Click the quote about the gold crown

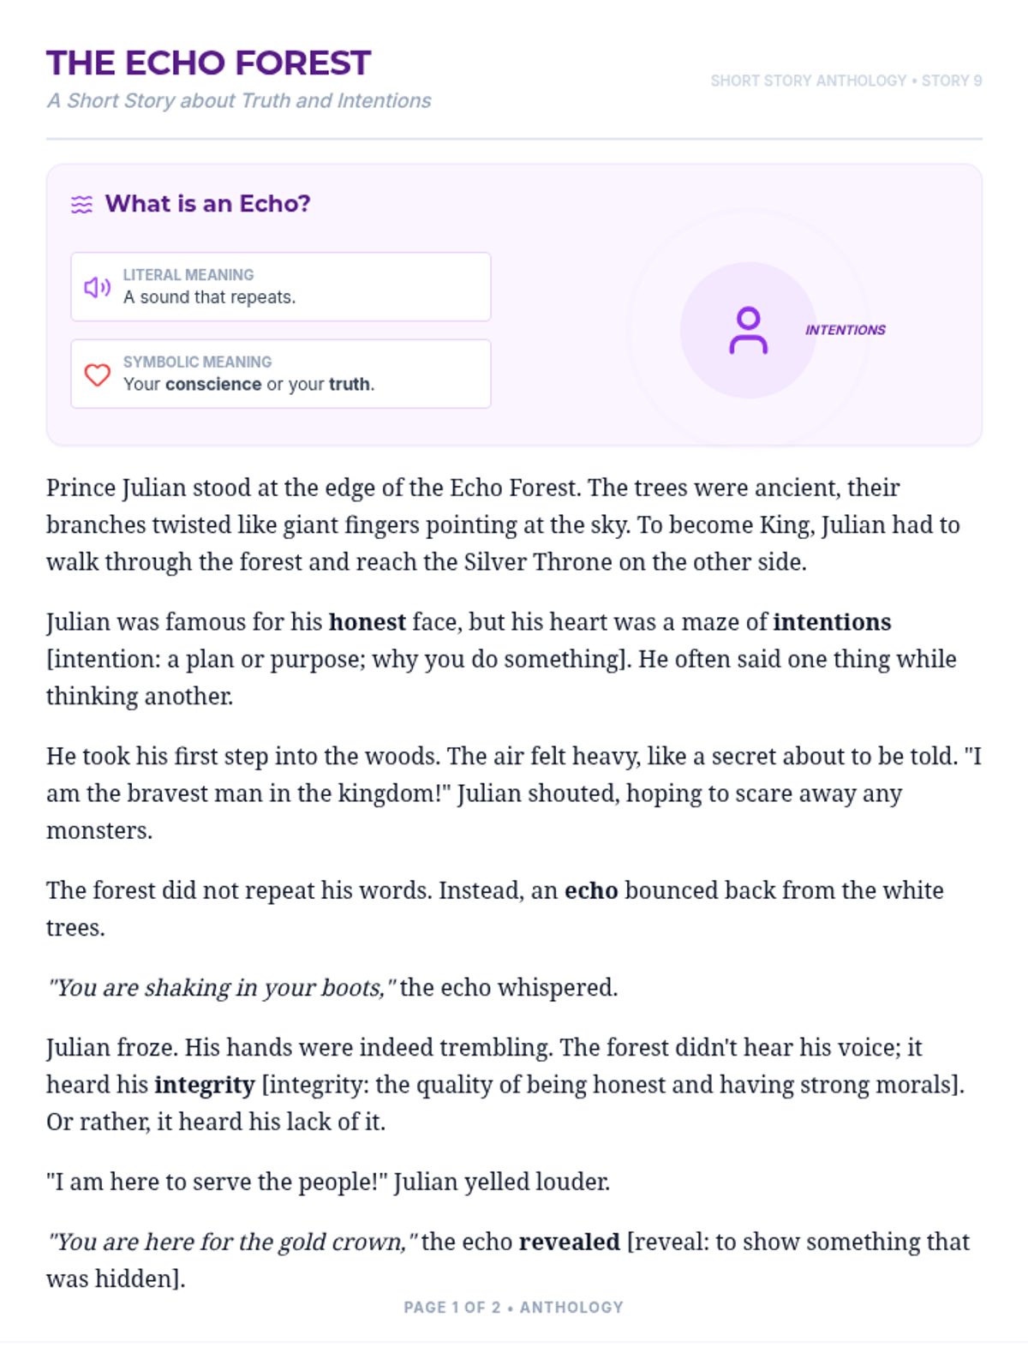coord(232,1242)
